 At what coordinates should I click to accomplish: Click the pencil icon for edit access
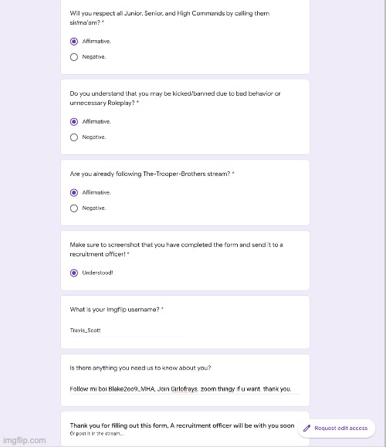click(306, 428)
